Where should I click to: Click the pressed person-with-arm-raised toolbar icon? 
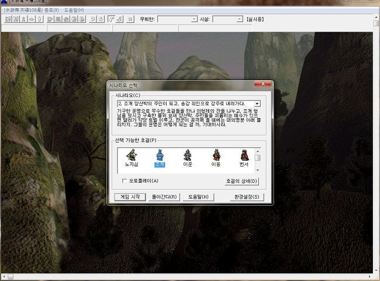tap(112, 19)
